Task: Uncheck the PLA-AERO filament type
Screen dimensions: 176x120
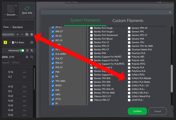Action: [53, 54]
